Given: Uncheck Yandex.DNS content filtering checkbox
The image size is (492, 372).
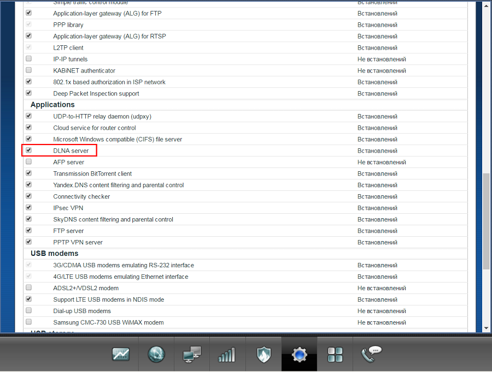Looking at the screenshot, I should (28, 185).
